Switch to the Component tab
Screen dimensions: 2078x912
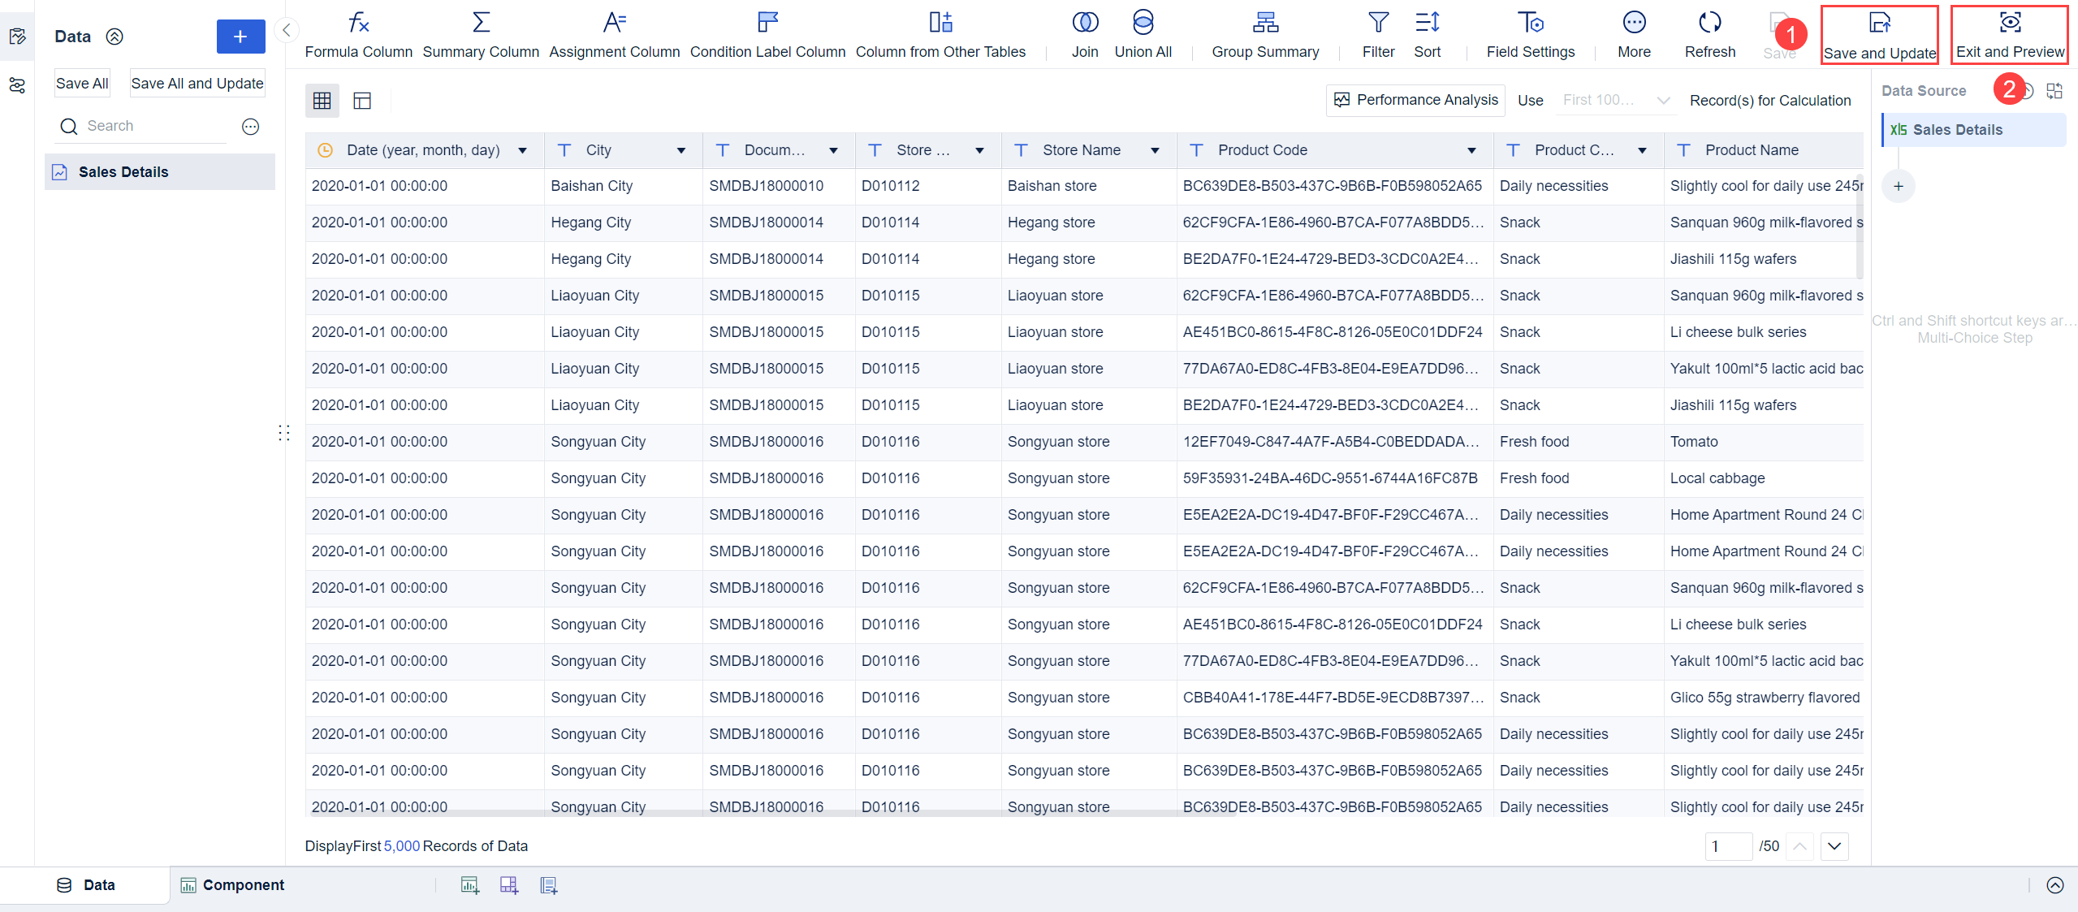coord(232,885)
